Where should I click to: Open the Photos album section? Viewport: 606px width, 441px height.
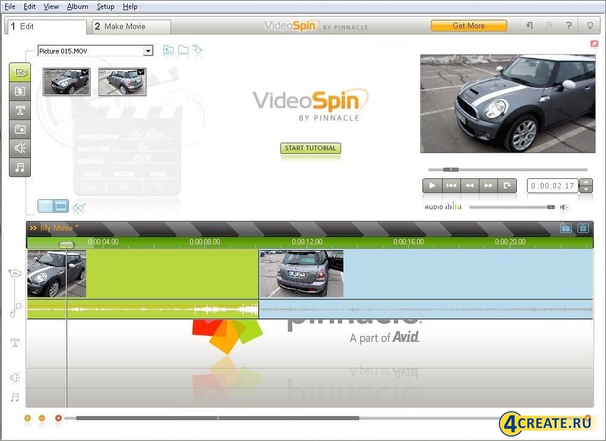click(x=20, y=129)
